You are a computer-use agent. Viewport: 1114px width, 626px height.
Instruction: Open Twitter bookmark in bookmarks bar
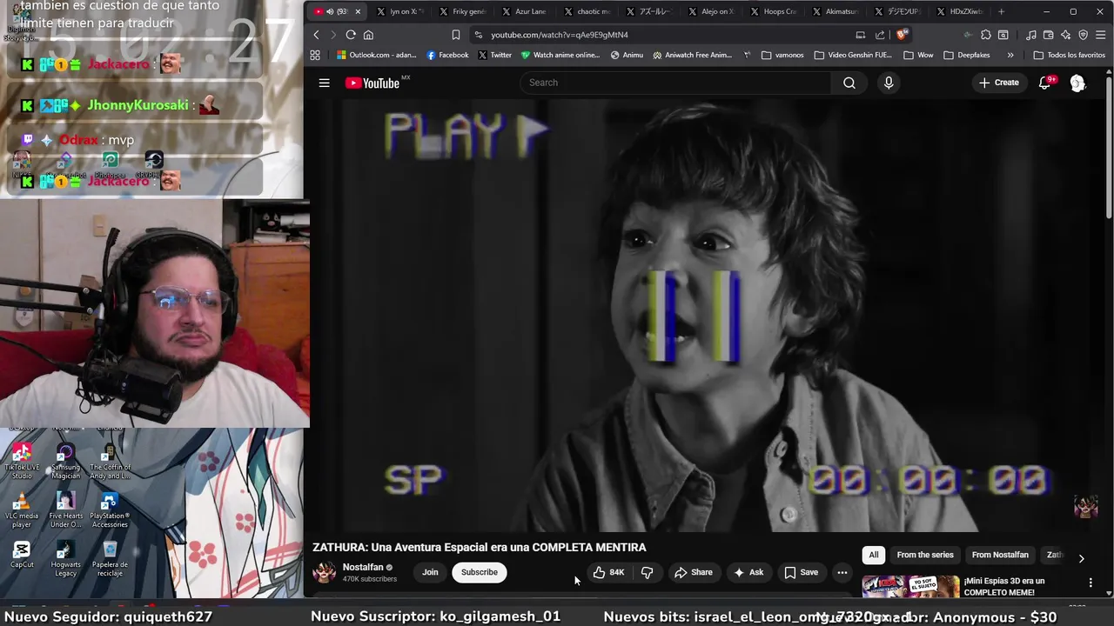coord(495,55)
